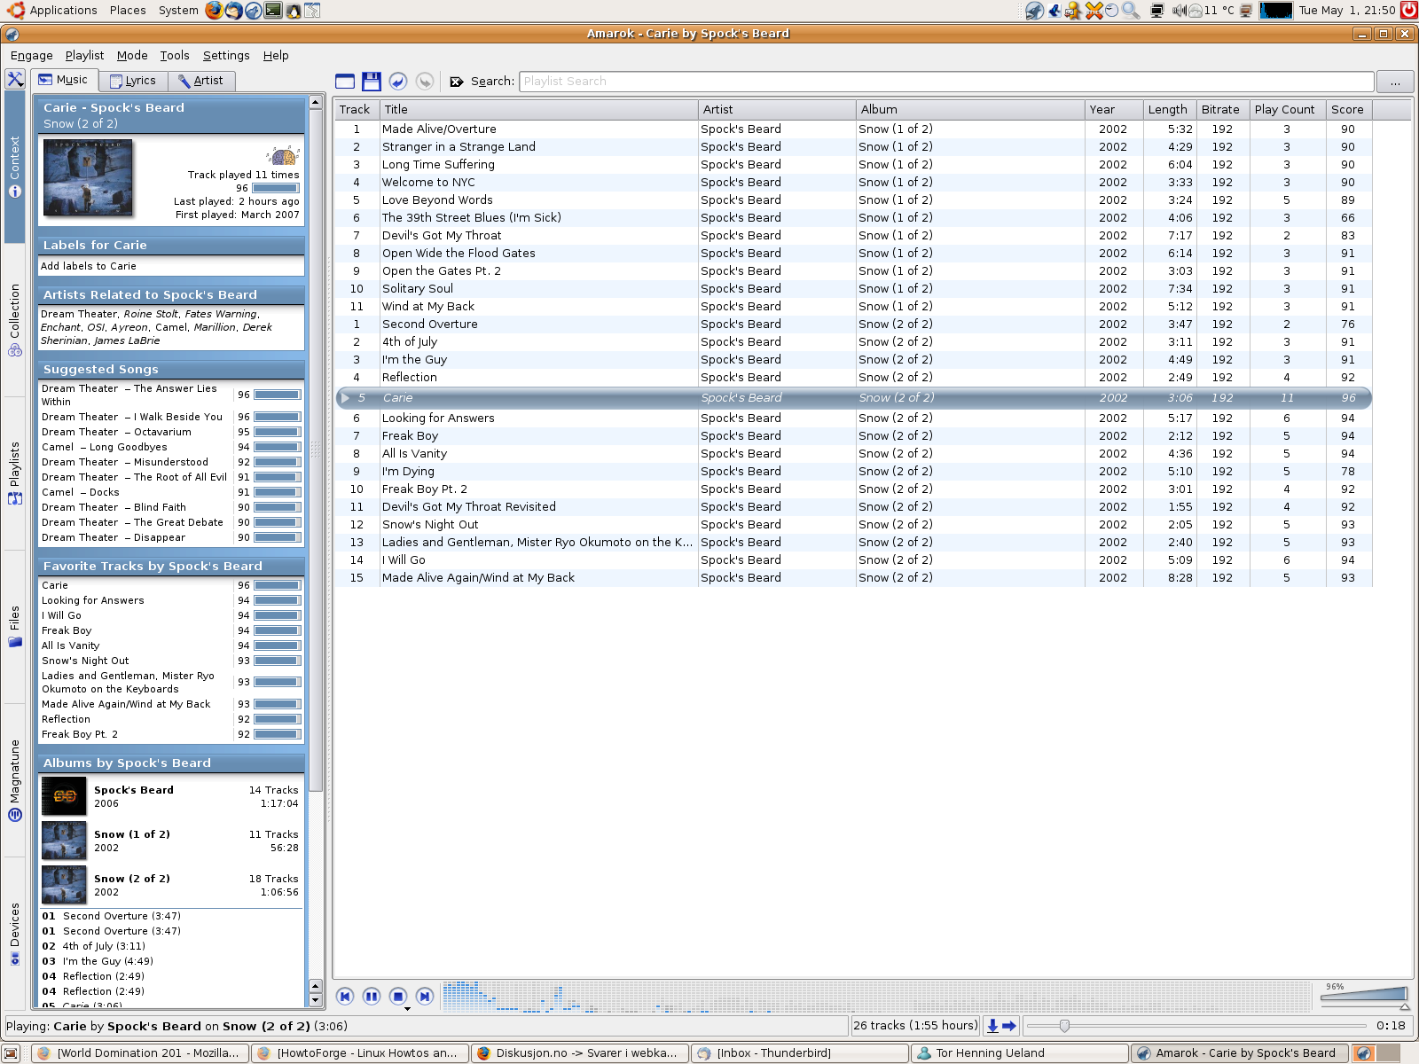This screenshot has height=1064, width=1419.
Task: Open the Engage menu
Action: click(32, 55)
